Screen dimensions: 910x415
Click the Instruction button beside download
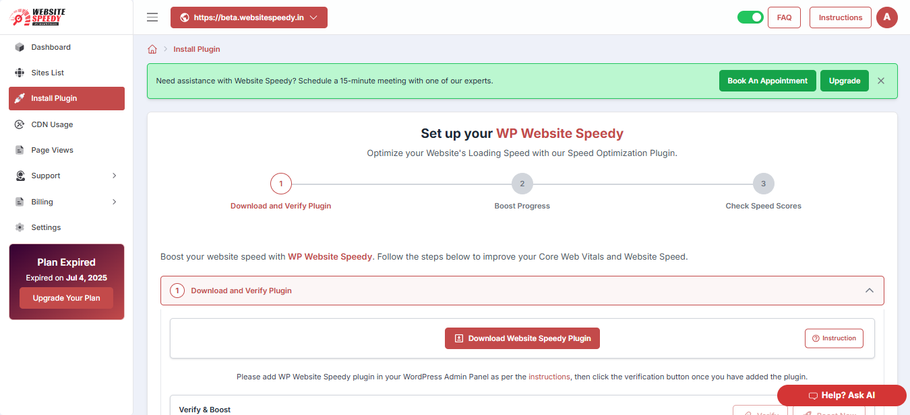click(x=834, y=338)
